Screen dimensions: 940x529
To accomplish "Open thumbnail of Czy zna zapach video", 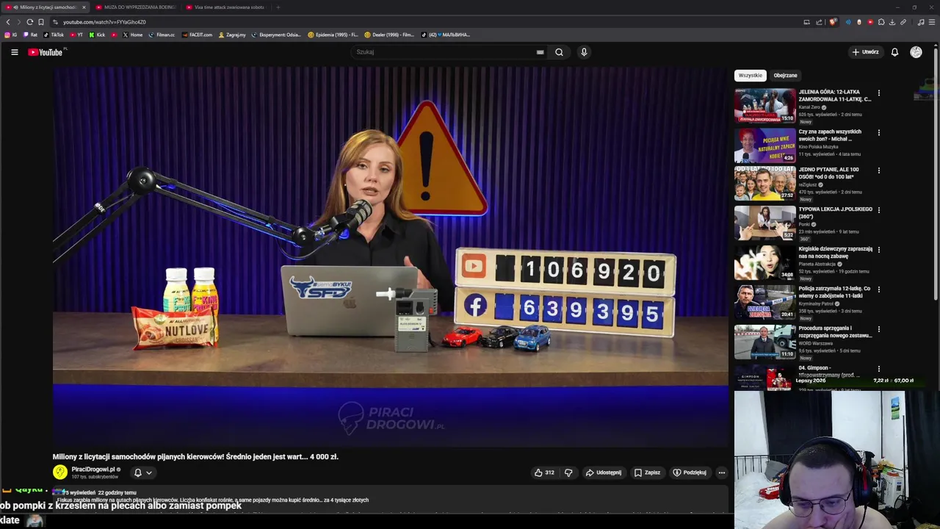I will click(x=764, y=145).
